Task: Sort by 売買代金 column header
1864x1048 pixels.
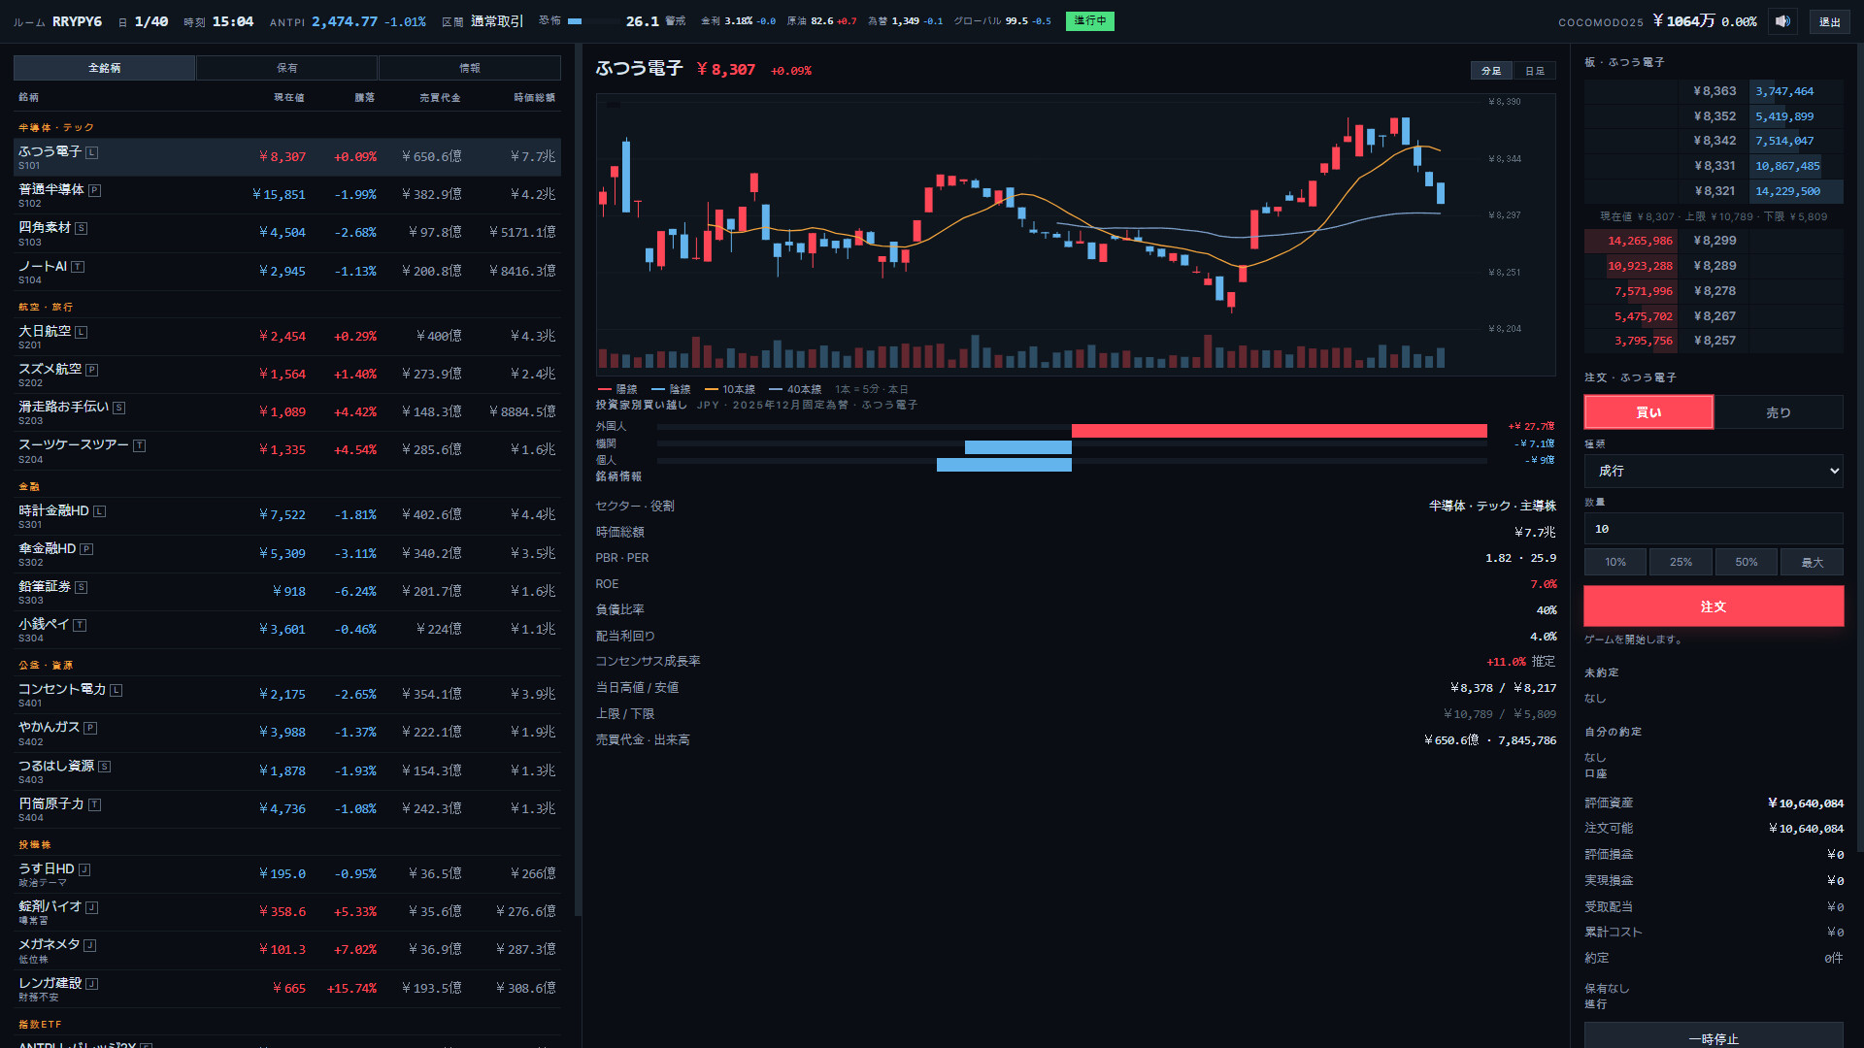Action: [x=440, y=97]
